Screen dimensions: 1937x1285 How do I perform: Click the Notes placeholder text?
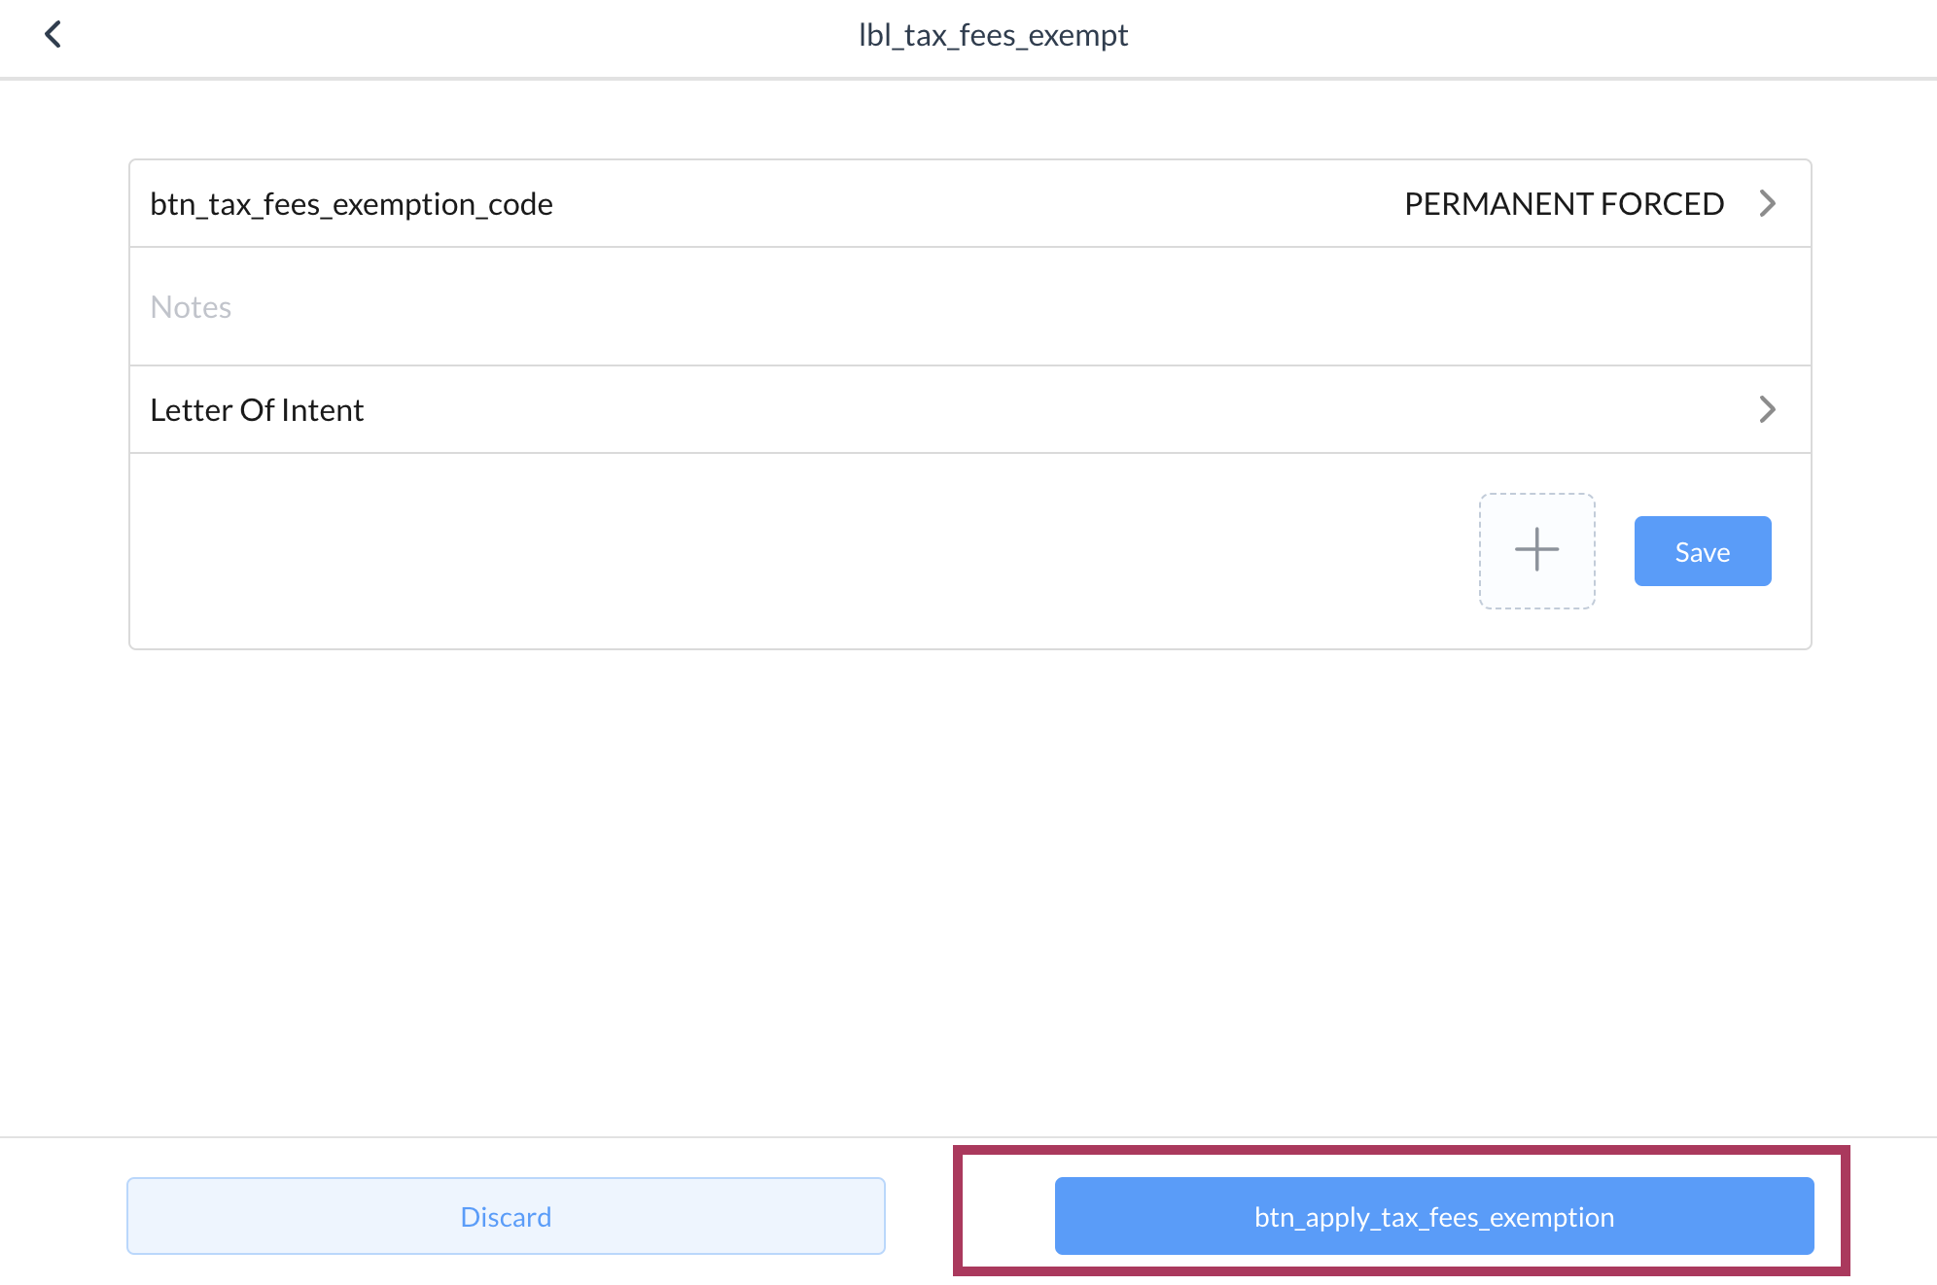tap(191, 307)
